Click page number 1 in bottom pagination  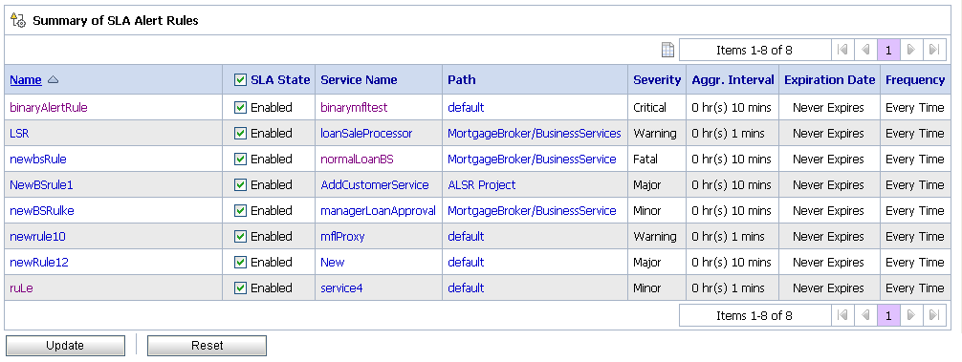888,315
